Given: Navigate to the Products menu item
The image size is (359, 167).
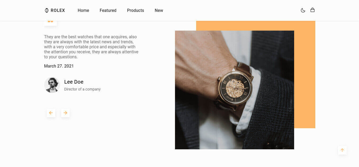Looking at the screenshot, I should coord(136,10).
